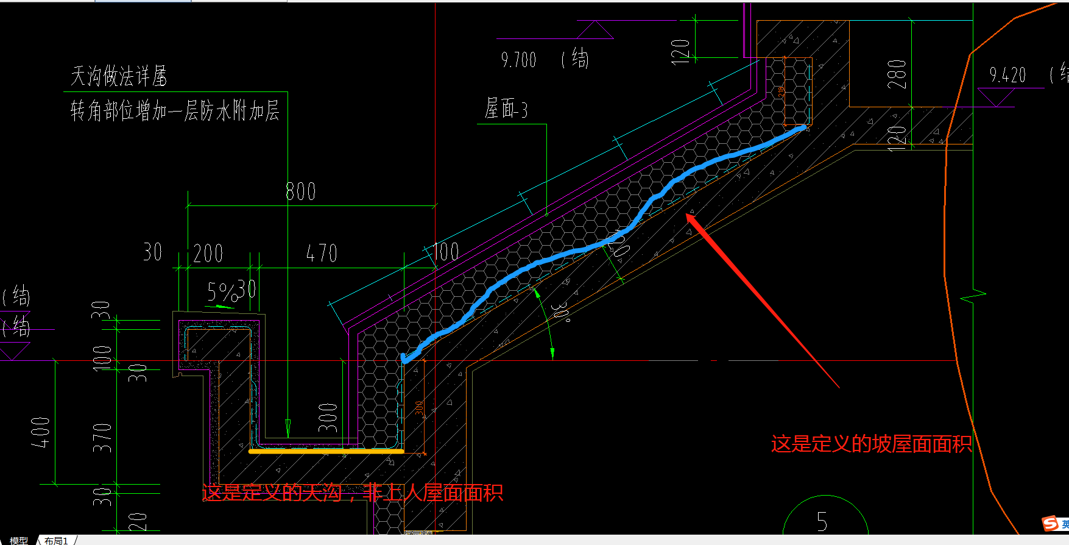Select the 9.700 elevation value
1069x545 pixels.
click(x=518, y=60)
